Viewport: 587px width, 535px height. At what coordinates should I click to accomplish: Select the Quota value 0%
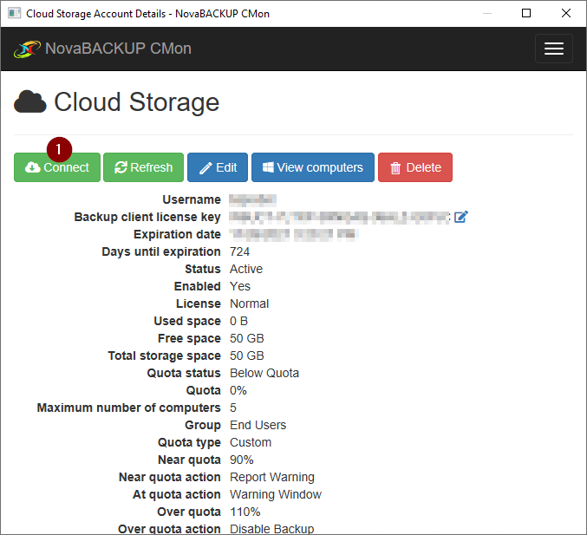(238, 390)
